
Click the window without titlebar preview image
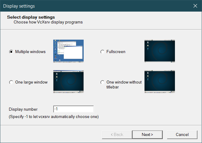160,82
